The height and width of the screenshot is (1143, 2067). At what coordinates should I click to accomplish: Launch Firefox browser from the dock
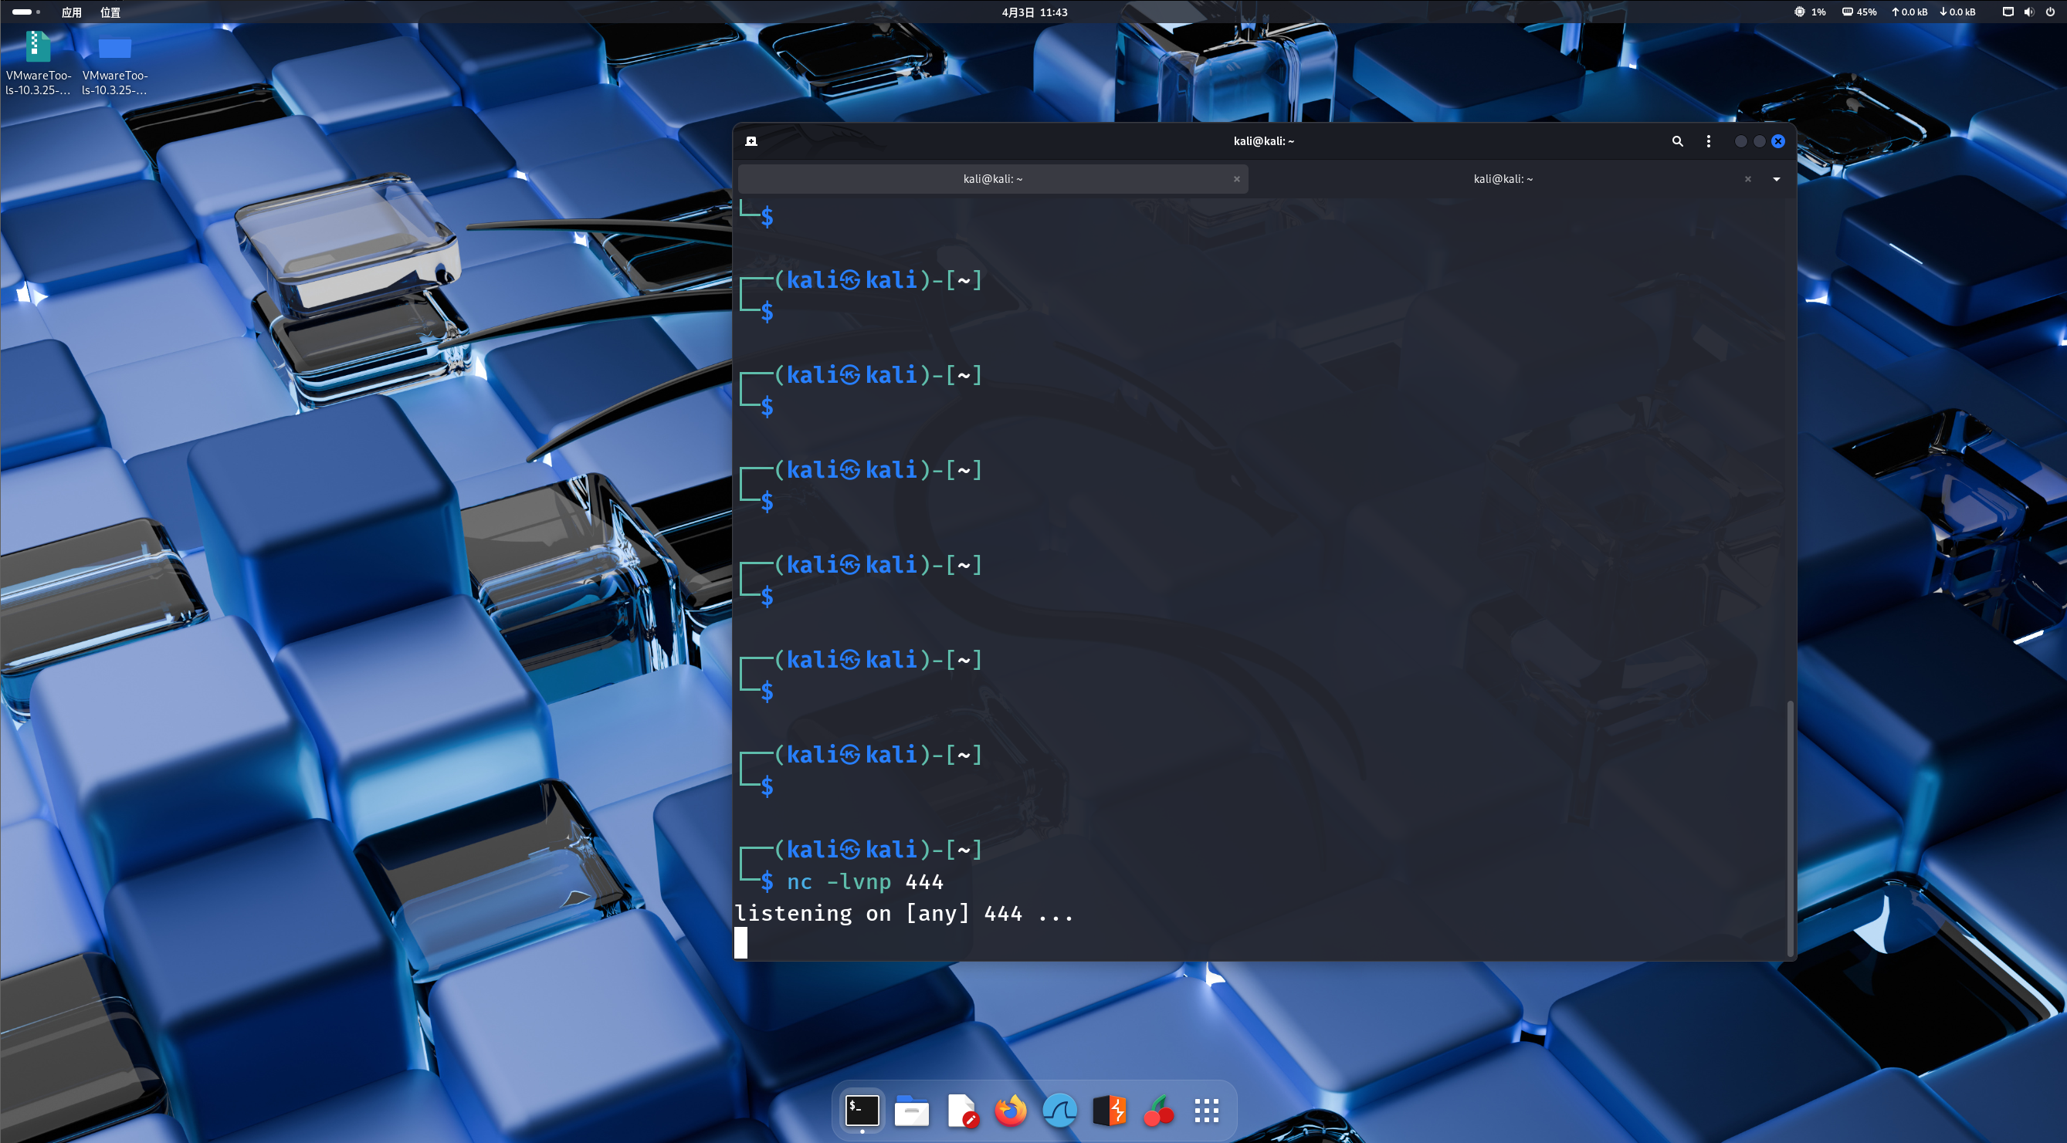pyautogui.click(x=1010, y=1111)
